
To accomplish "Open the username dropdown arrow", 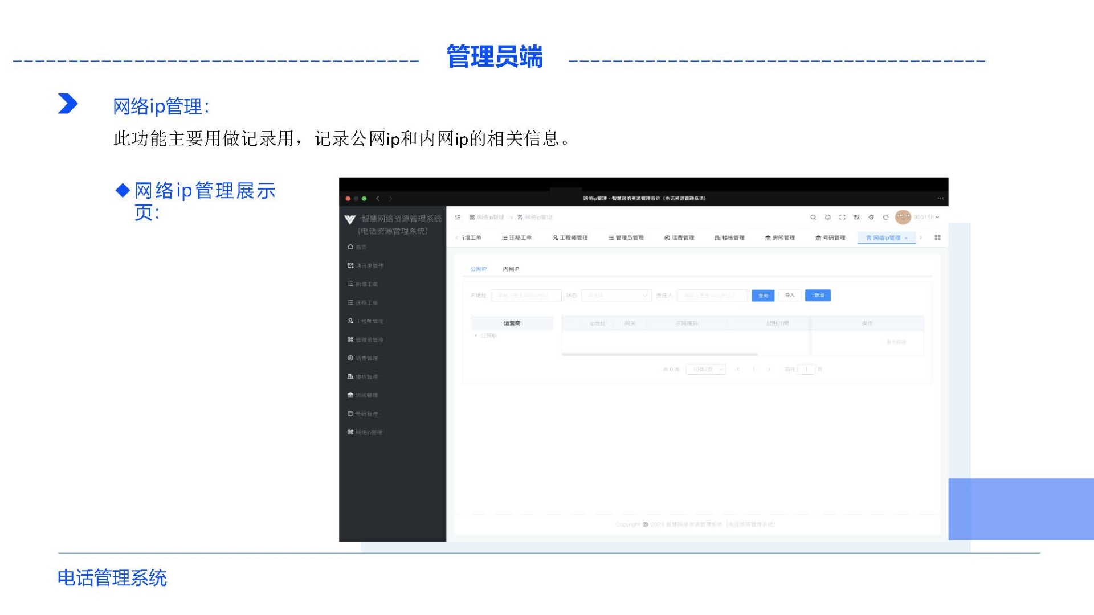I will tap(937, 218).
